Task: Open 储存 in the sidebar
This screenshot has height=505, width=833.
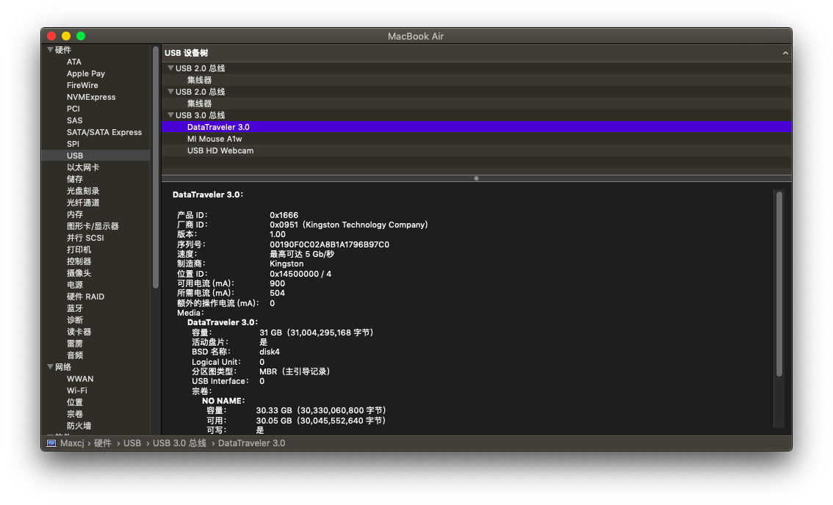Action: click(75, 179)
